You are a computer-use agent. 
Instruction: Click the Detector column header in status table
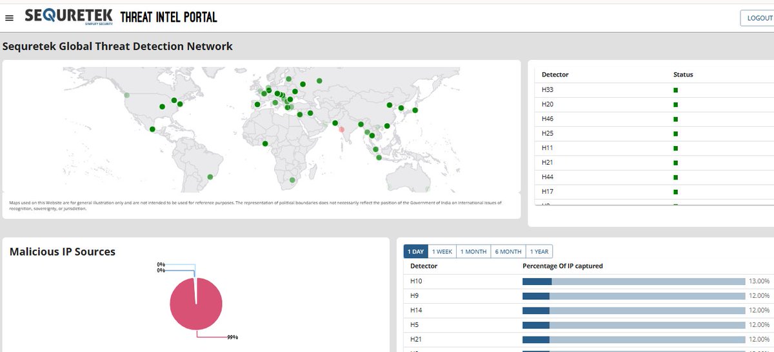[555, 75]
